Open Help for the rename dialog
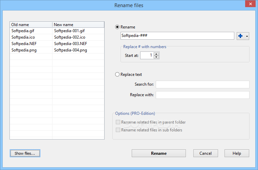Screen dimensions: 258x170 (x=237, y=153)
